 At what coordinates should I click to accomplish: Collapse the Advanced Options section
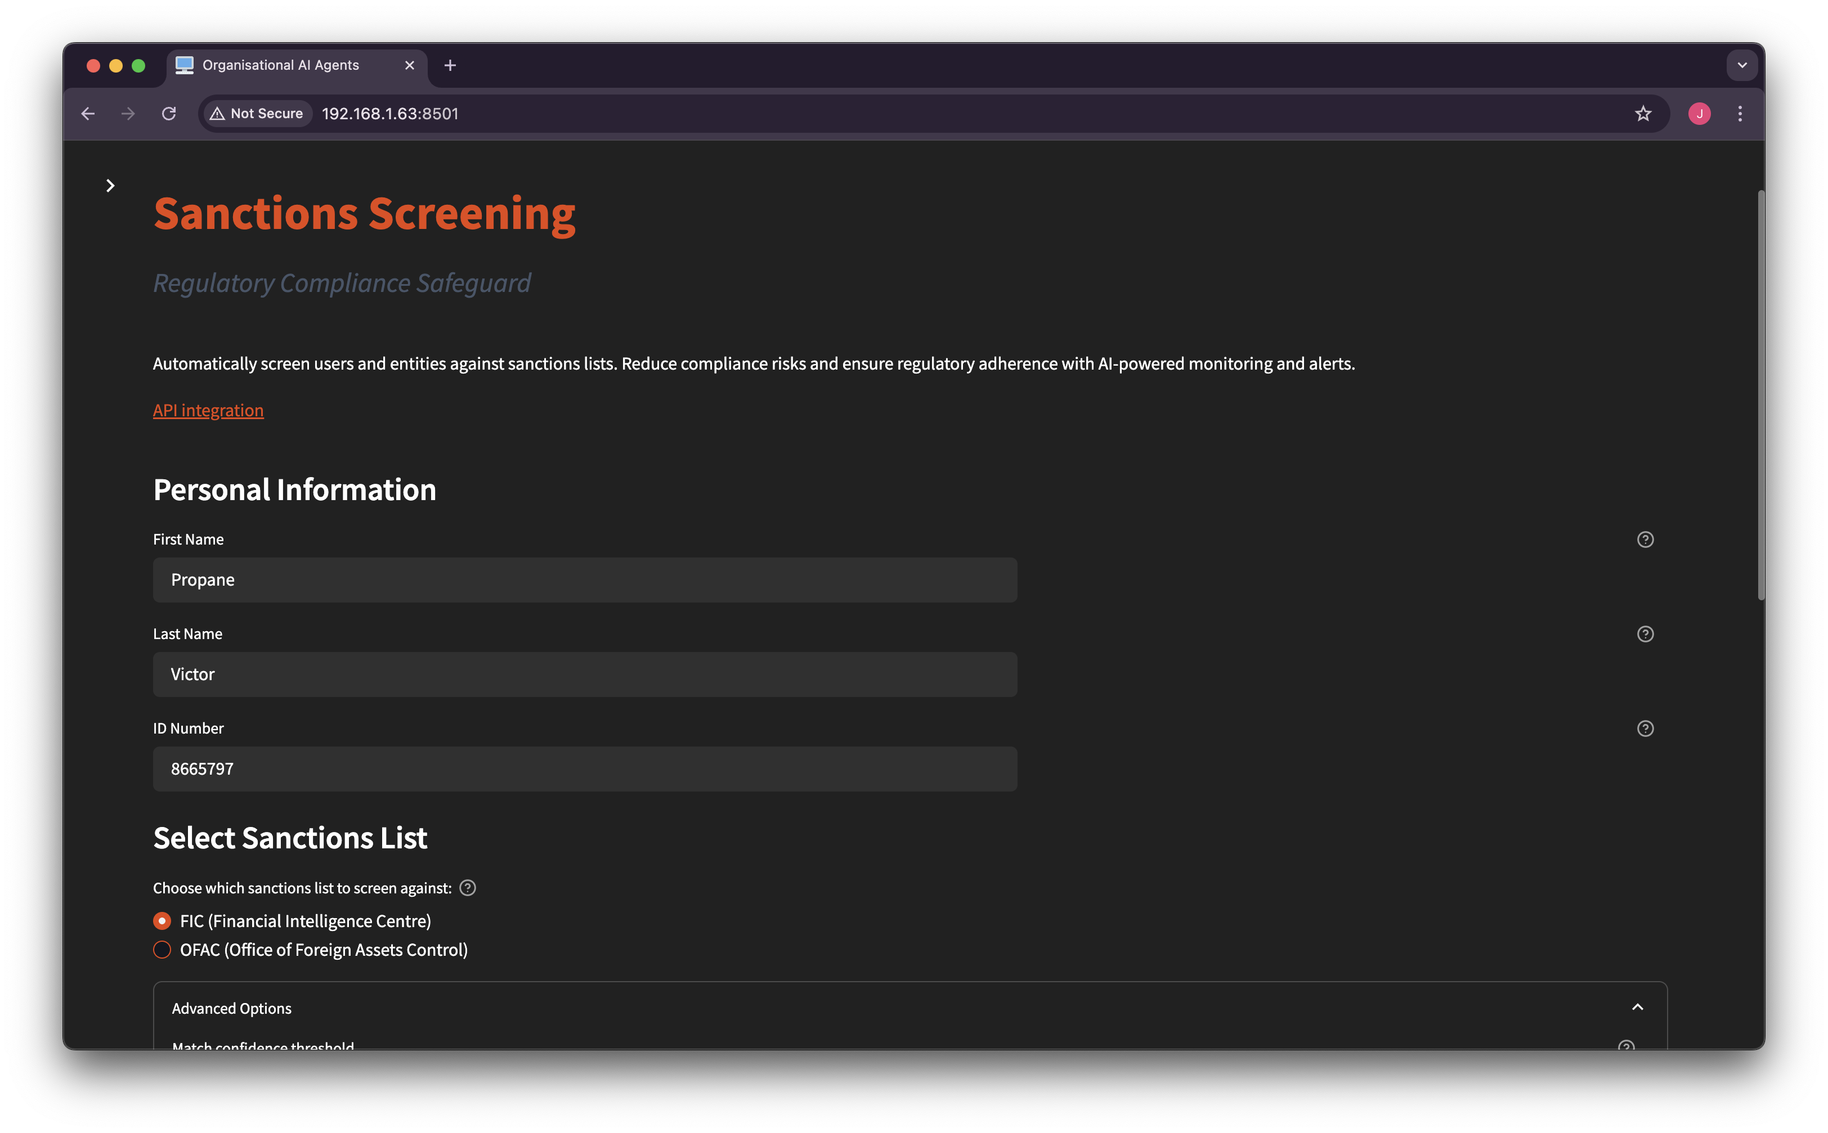tap(1638, 1007)
